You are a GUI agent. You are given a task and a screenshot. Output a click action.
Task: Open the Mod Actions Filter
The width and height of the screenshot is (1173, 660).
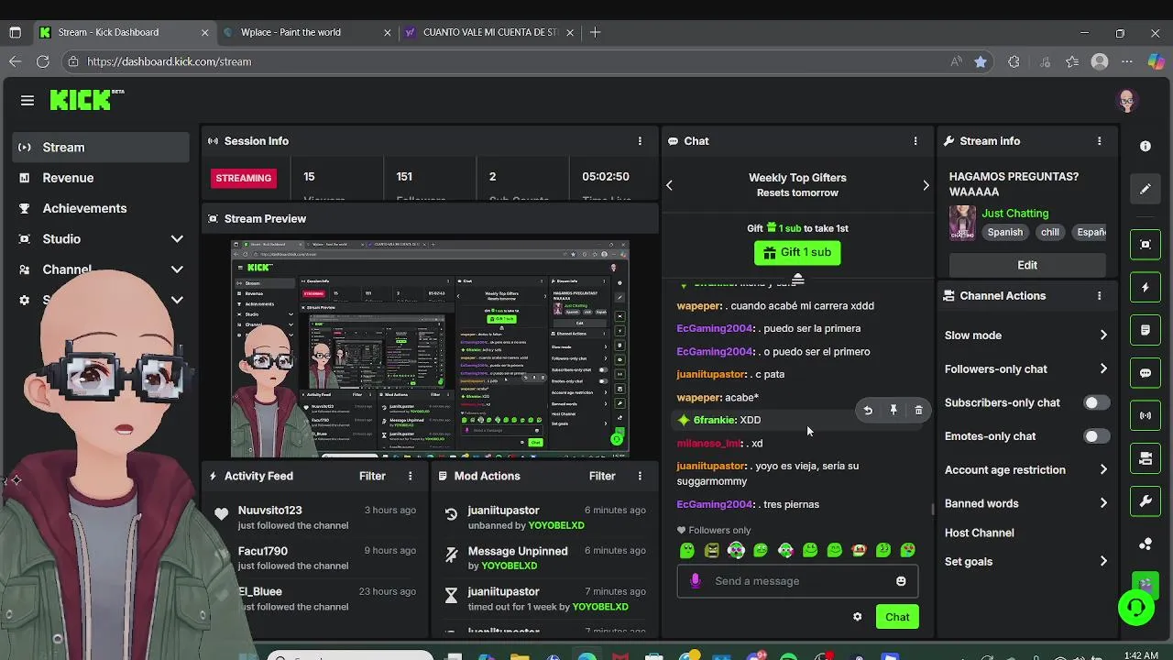tap(602, 476)
